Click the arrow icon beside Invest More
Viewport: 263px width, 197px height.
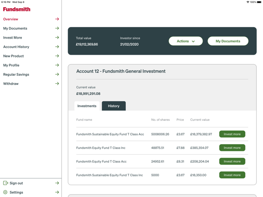tap(57, 38)
